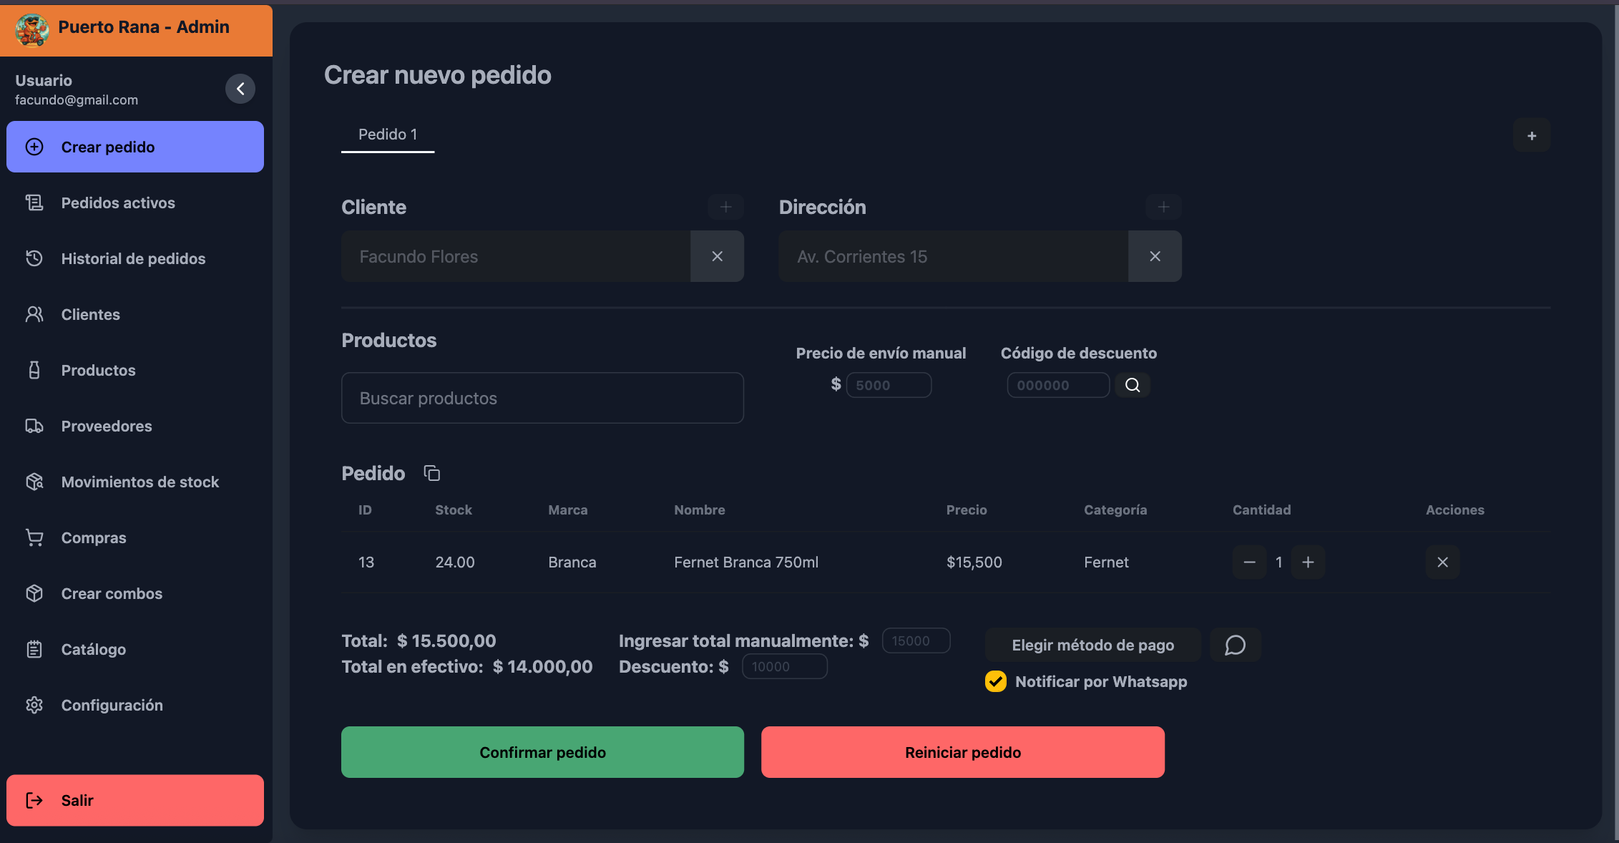Search the discount code with the magnifier icon
This screenshot has height=843, width=1619.
coord(1132,385)
